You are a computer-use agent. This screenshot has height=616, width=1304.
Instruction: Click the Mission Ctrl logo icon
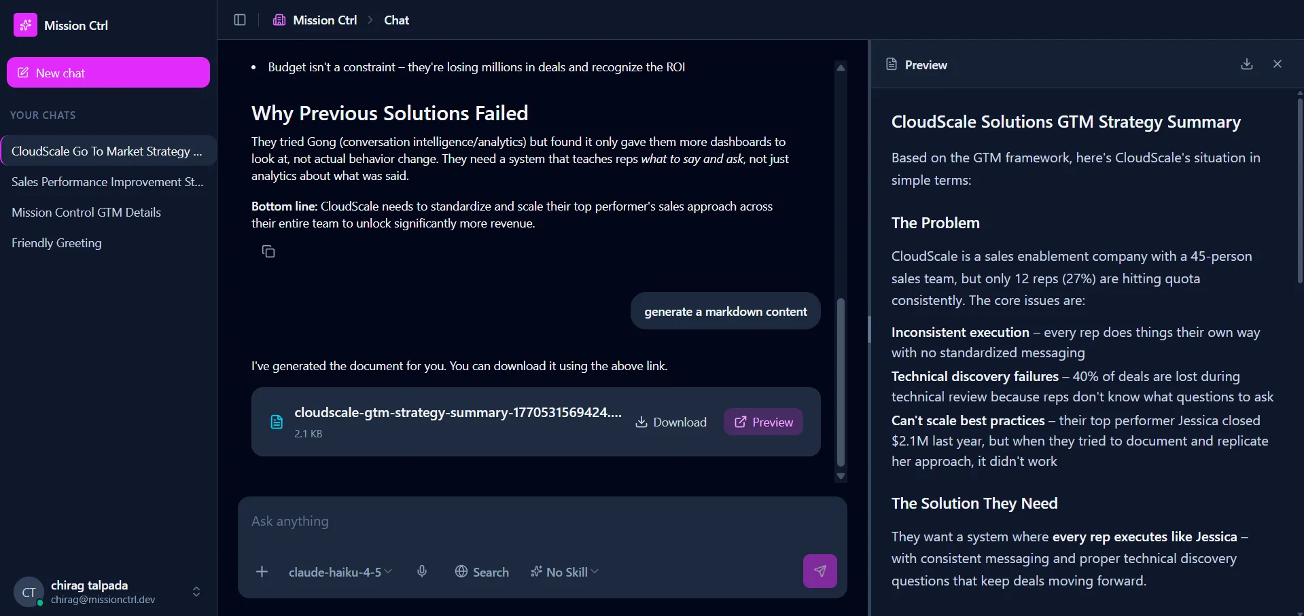25,25
